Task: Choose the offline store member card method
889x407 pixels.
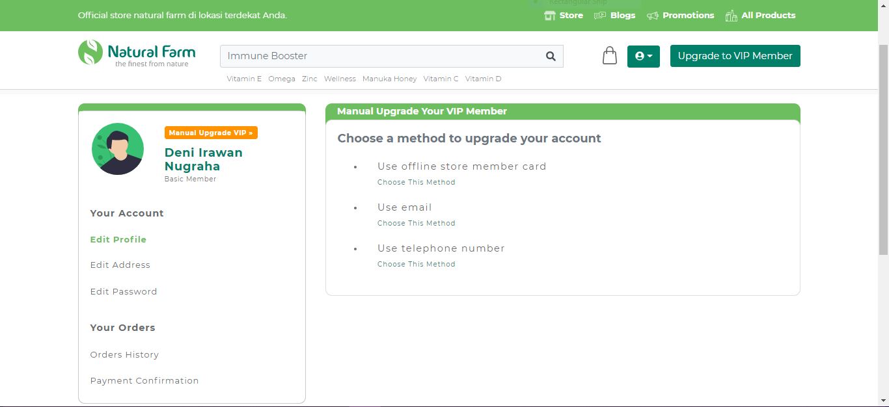Action: tap(416, 182)
